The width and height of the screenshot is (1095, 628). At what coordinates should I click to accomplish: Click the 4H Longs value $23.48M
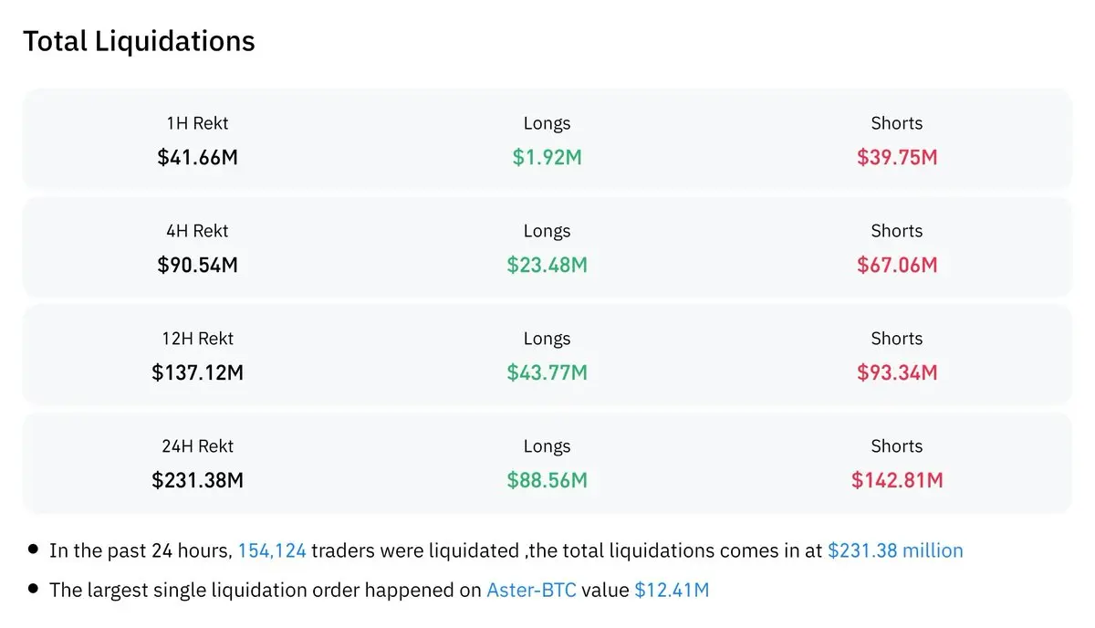tap(547, 265)
